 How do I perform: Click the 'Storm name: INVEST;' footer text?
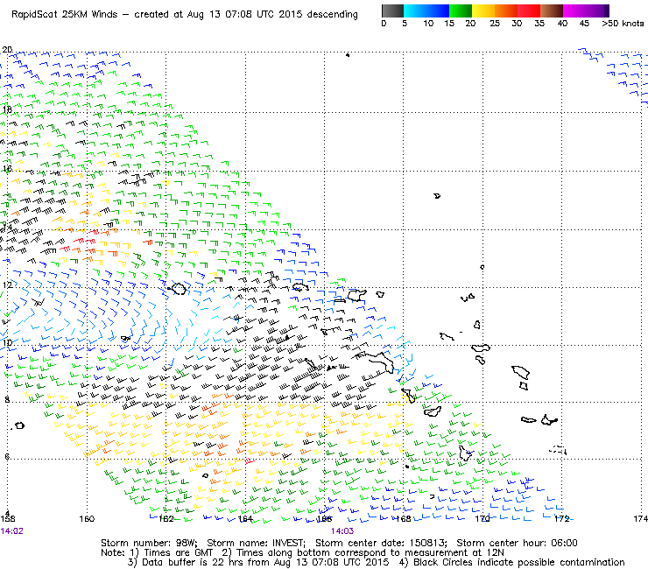coord(256,543)
